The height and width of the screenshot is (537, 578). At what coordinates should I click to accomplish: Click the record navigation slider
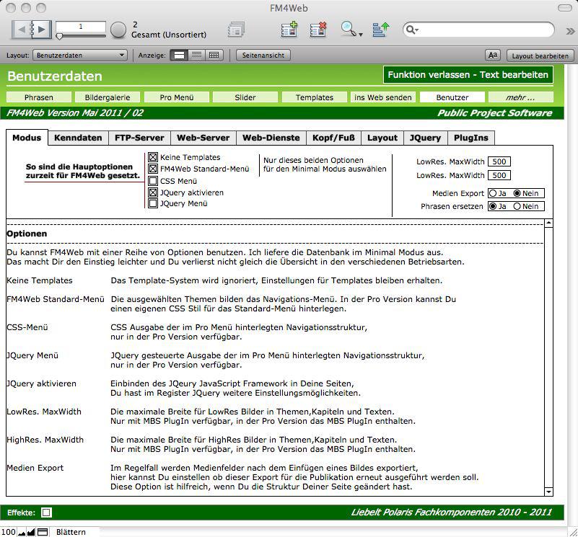tap(60, 36)
